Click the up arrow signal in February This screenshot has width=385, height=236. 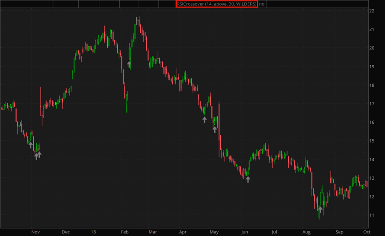[x=129, y=64]
